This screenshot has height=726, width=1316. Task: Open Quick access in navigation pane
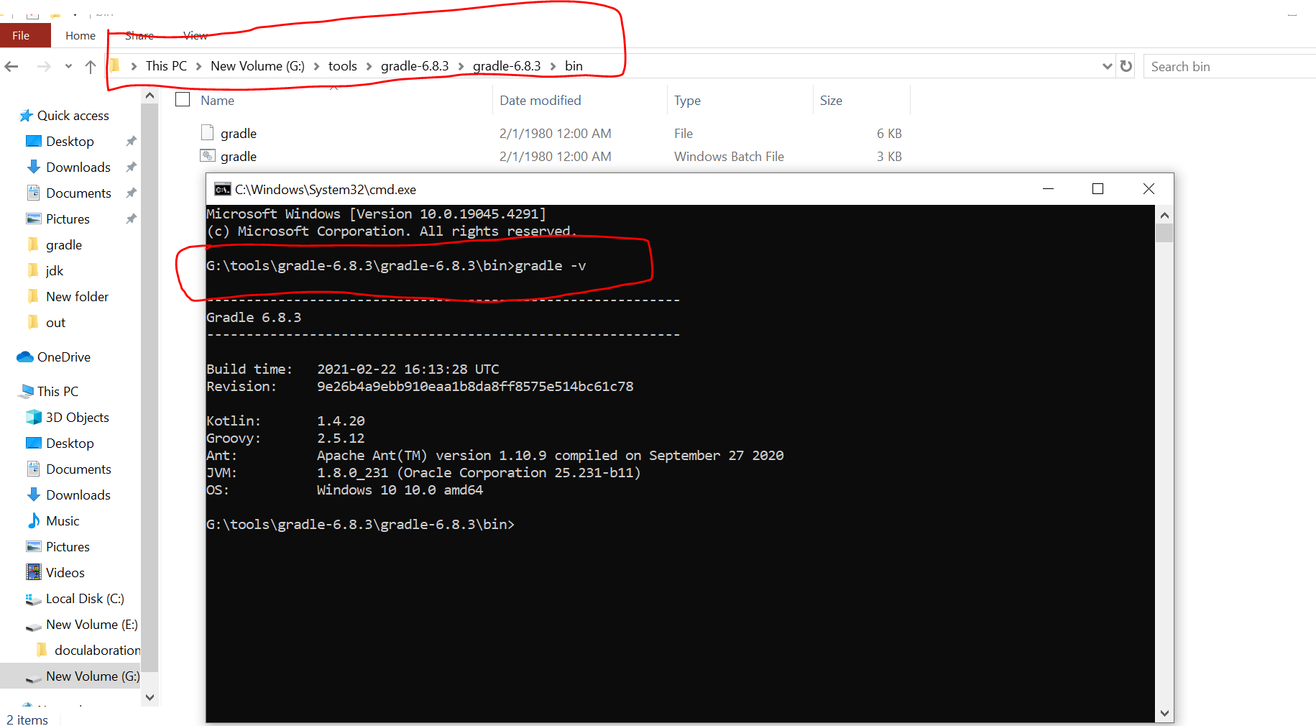click(73, 116)
